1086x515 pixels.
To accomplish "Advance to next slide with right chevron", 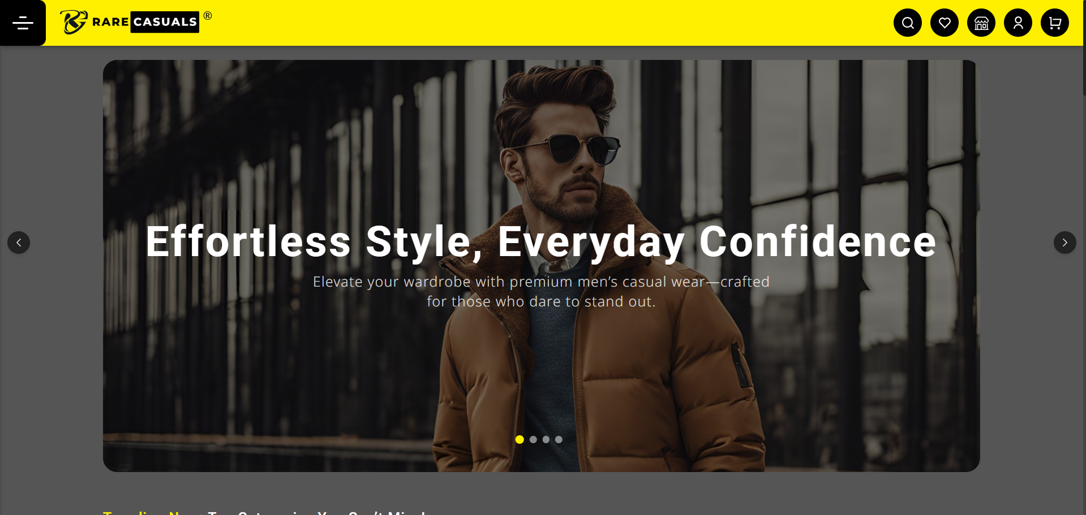I will click(1064, 243).
